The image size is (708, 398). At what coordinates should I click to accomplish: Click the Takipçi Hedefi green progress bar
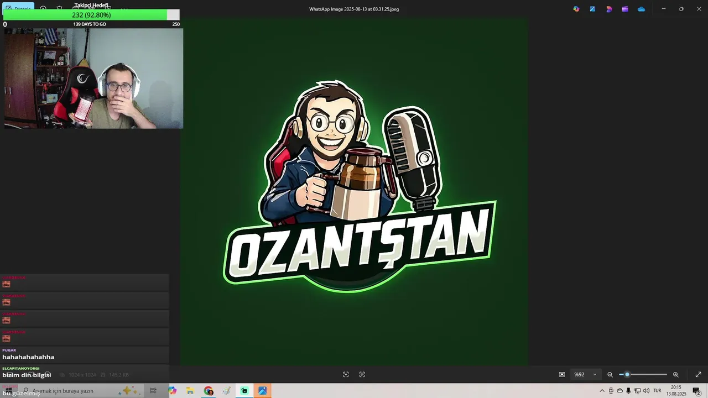coord(91,15)
